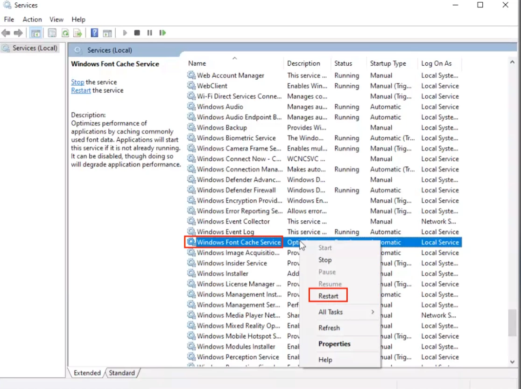Sort by the Description column header
521x389 pixels.
(307, 63)
